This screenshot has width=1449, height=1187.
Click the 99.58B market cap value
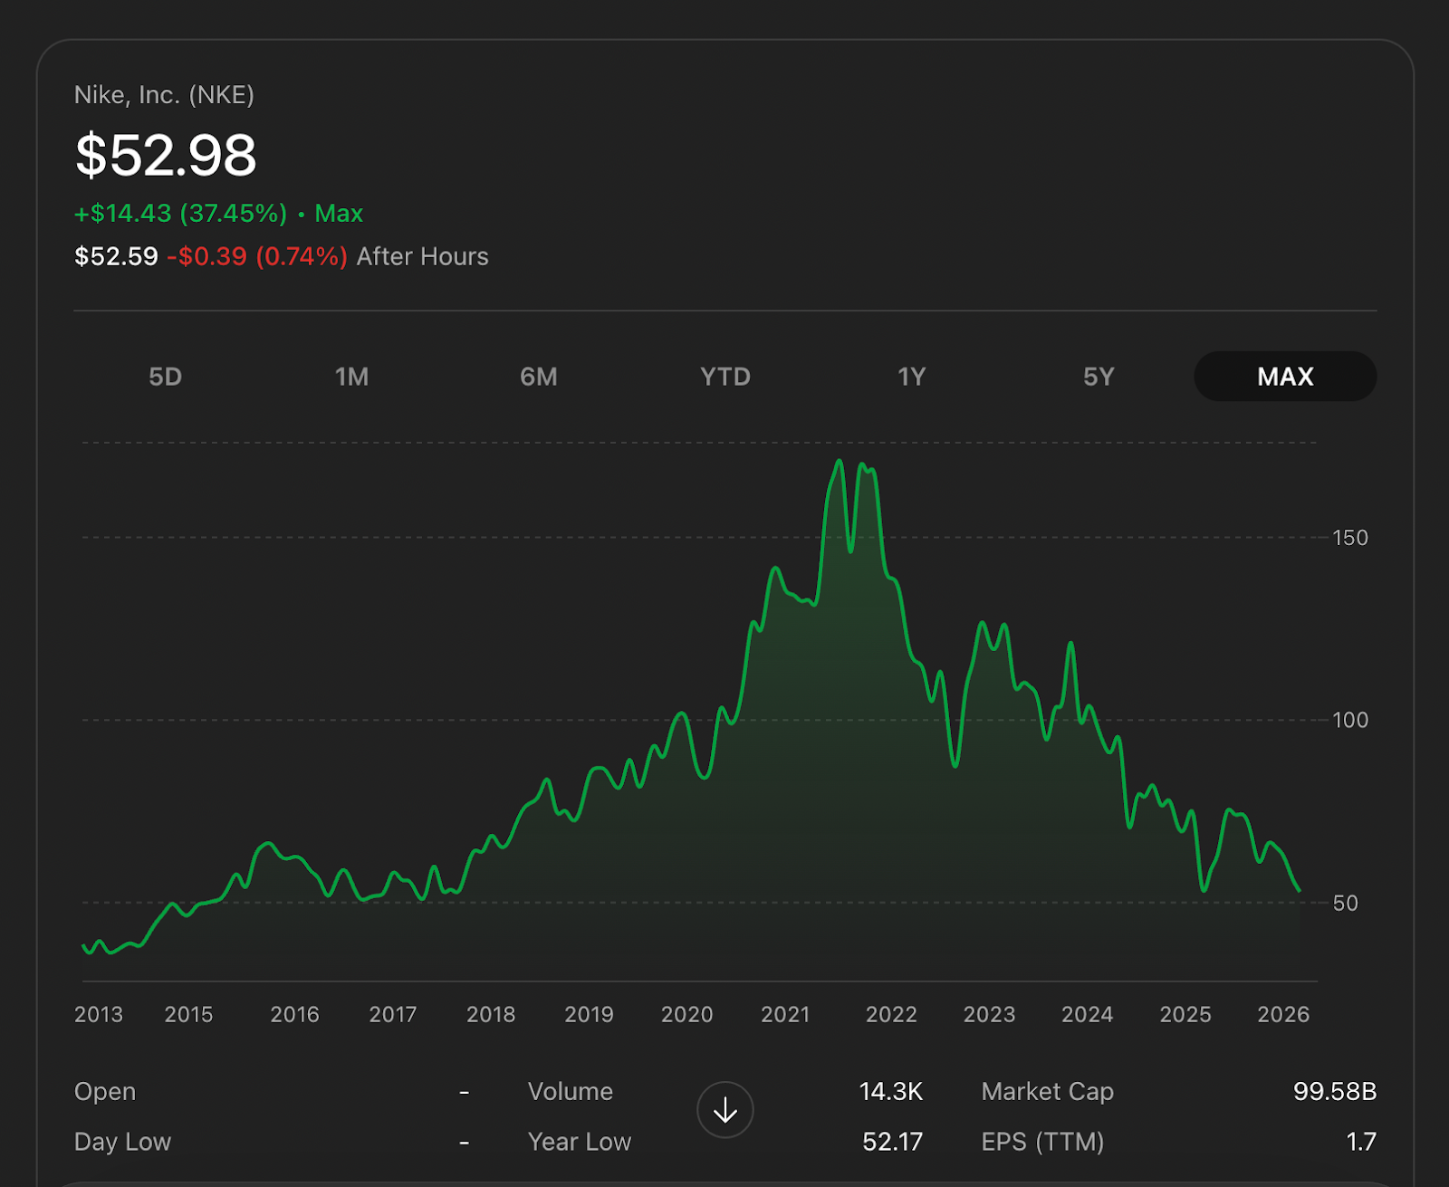pos(1335,1092)
